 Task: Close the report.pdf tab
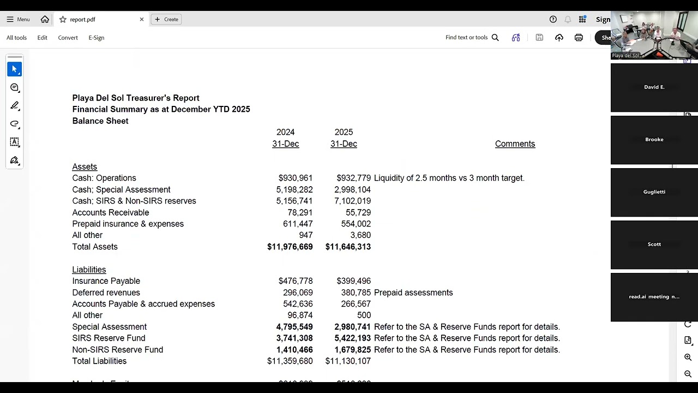coord(142,19)
